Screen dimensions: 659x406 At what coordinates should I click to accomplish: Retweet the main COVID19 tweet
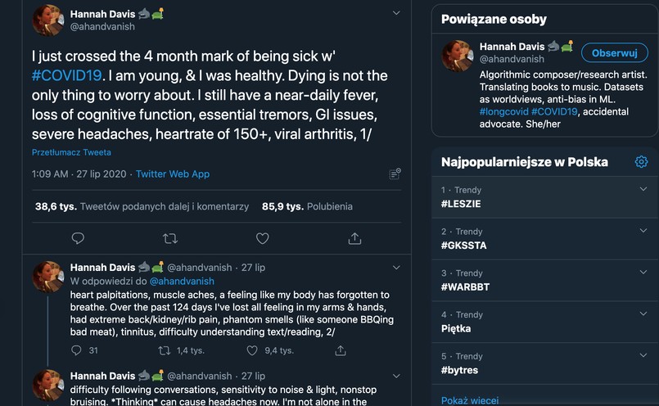tap(170, 238)
